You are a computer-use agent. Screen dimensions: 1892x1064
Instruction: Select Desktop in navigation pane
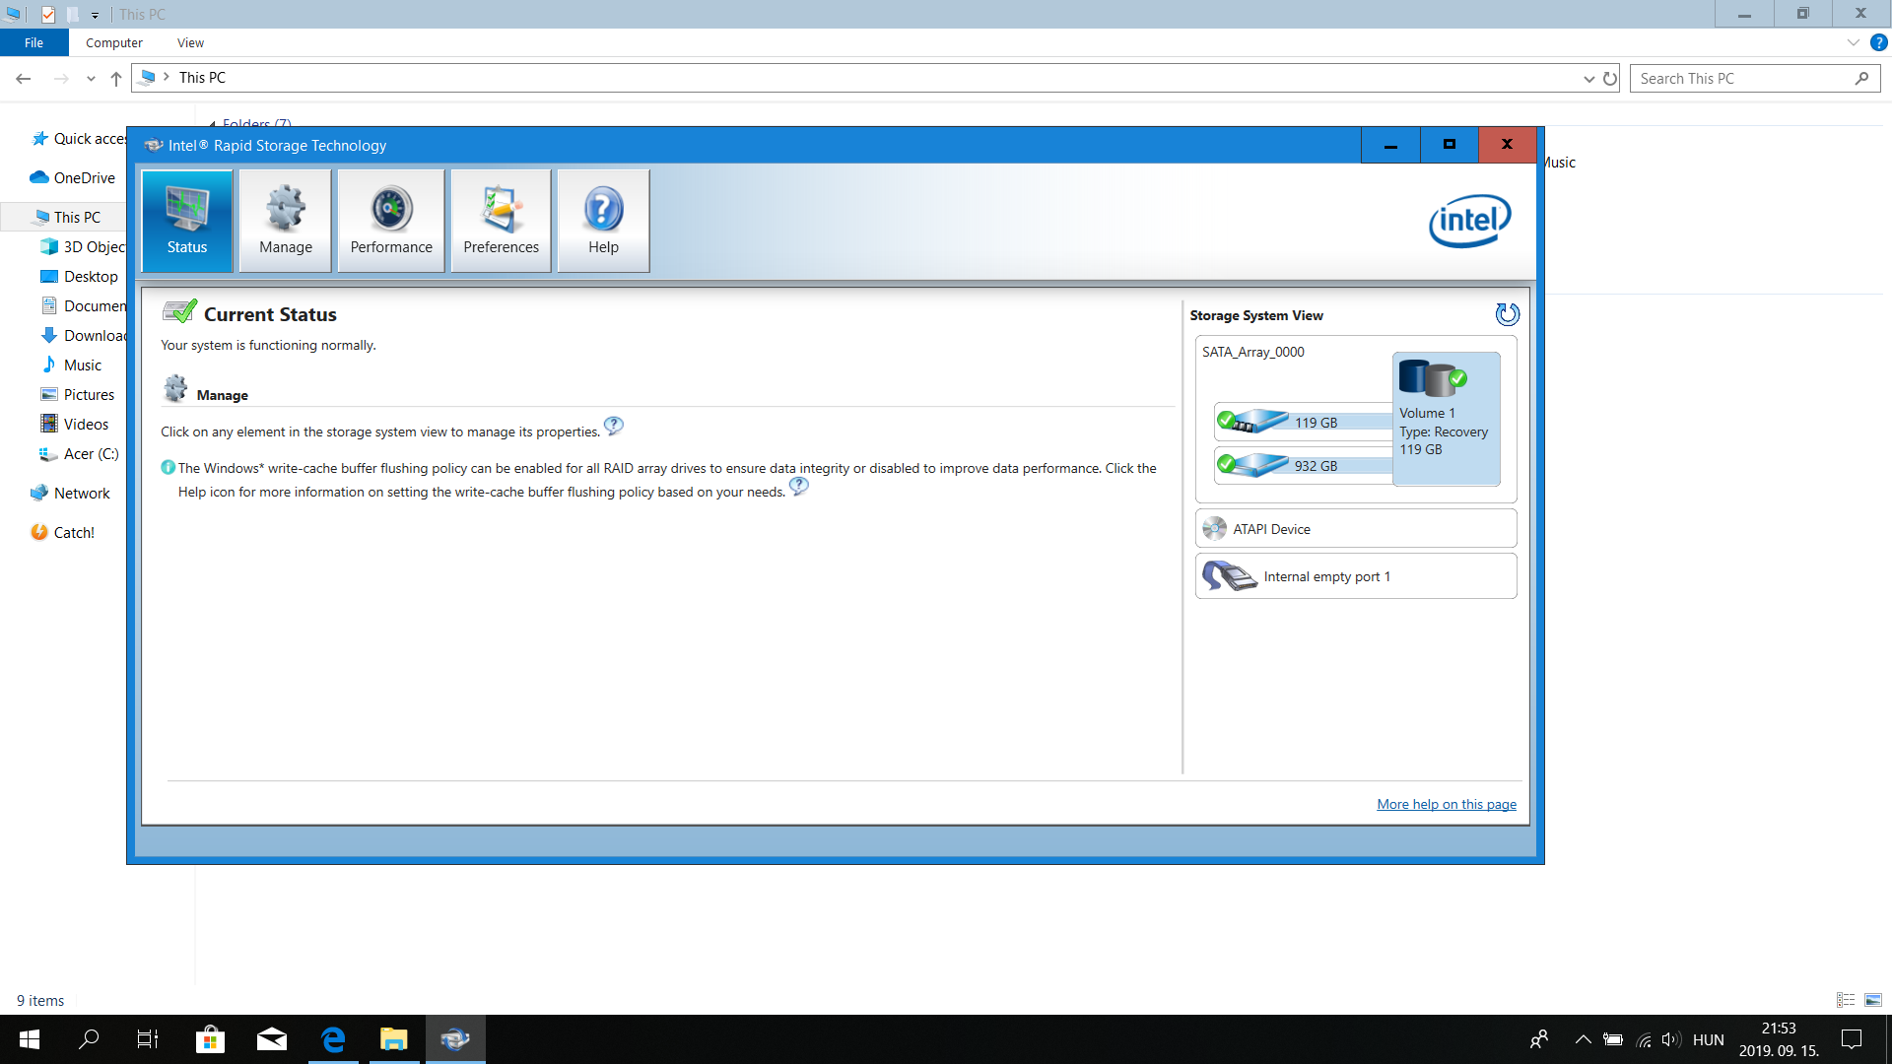coord(80,276)
